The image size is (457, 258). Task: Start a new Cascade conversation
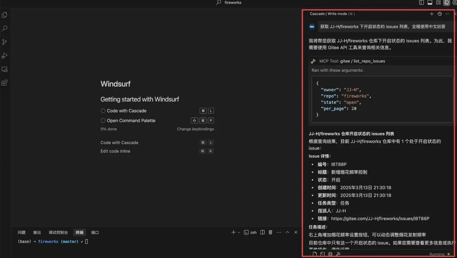pyautogui.click(x=432, y=14)
